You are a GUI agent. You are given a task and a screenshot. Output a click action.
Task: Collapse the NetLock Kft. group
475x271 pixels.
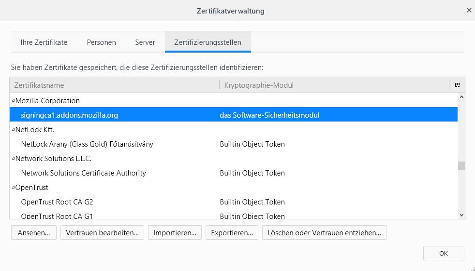13,130
